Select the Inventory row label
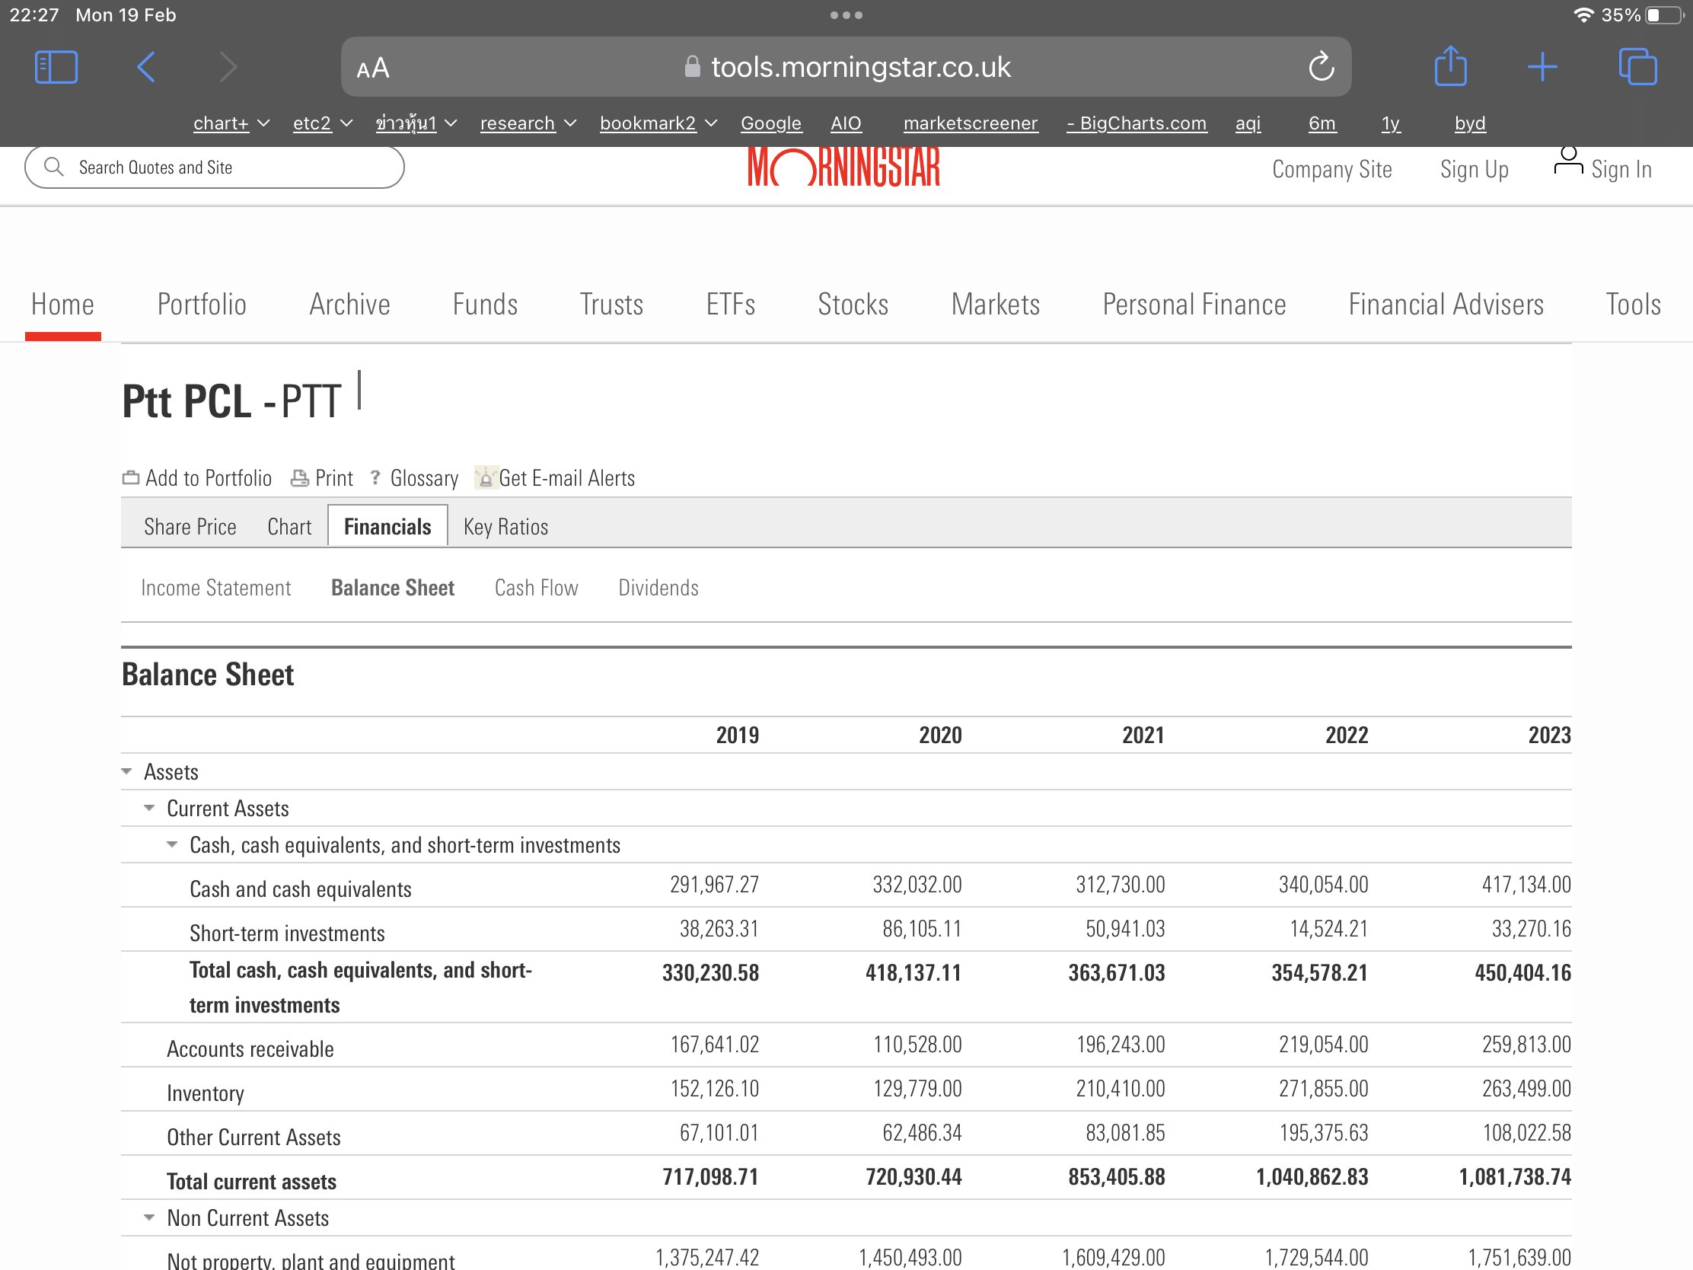The height and width of the screenshot is (1270, 1693). [x=205, y=1093]
